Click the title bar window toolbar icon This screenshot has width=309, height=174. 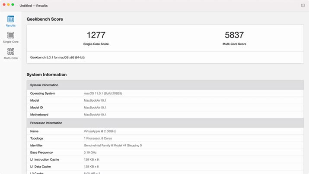coord(303,6)
